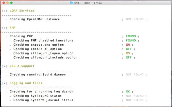The width and height of the screenshot is (172, 107).
Task: Select 'Checking systemd journal status' line
Action: tap(43, 100)
